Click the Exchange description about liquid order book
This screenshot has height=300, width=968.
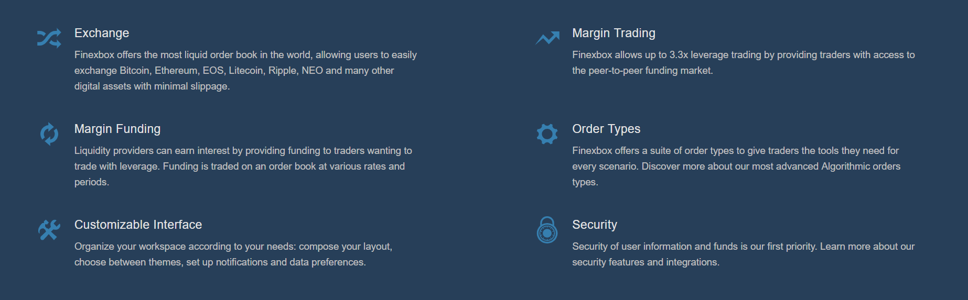(x=245, y=70)
